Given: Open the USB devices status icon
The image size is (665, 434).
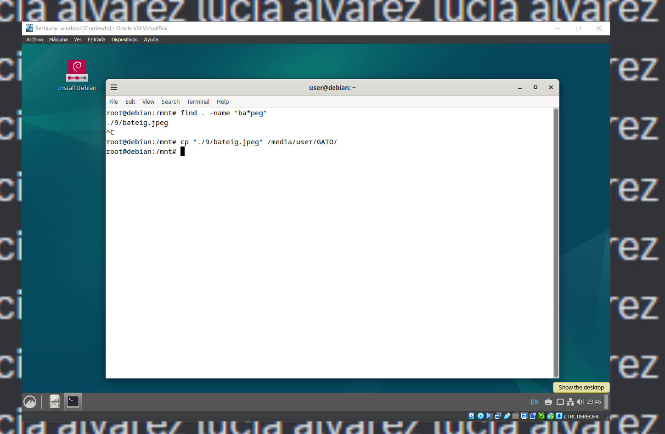Looking at the screenshot, I should [x=507, y=416].
